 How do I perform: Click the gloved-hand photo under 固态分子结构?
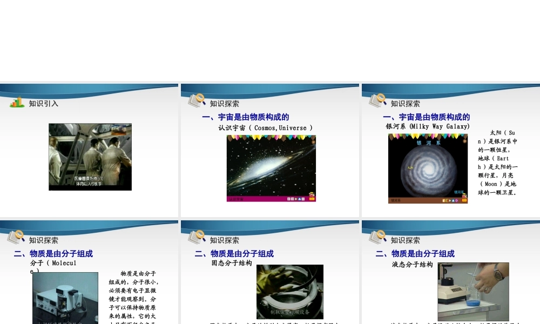[x=290, y=292]
